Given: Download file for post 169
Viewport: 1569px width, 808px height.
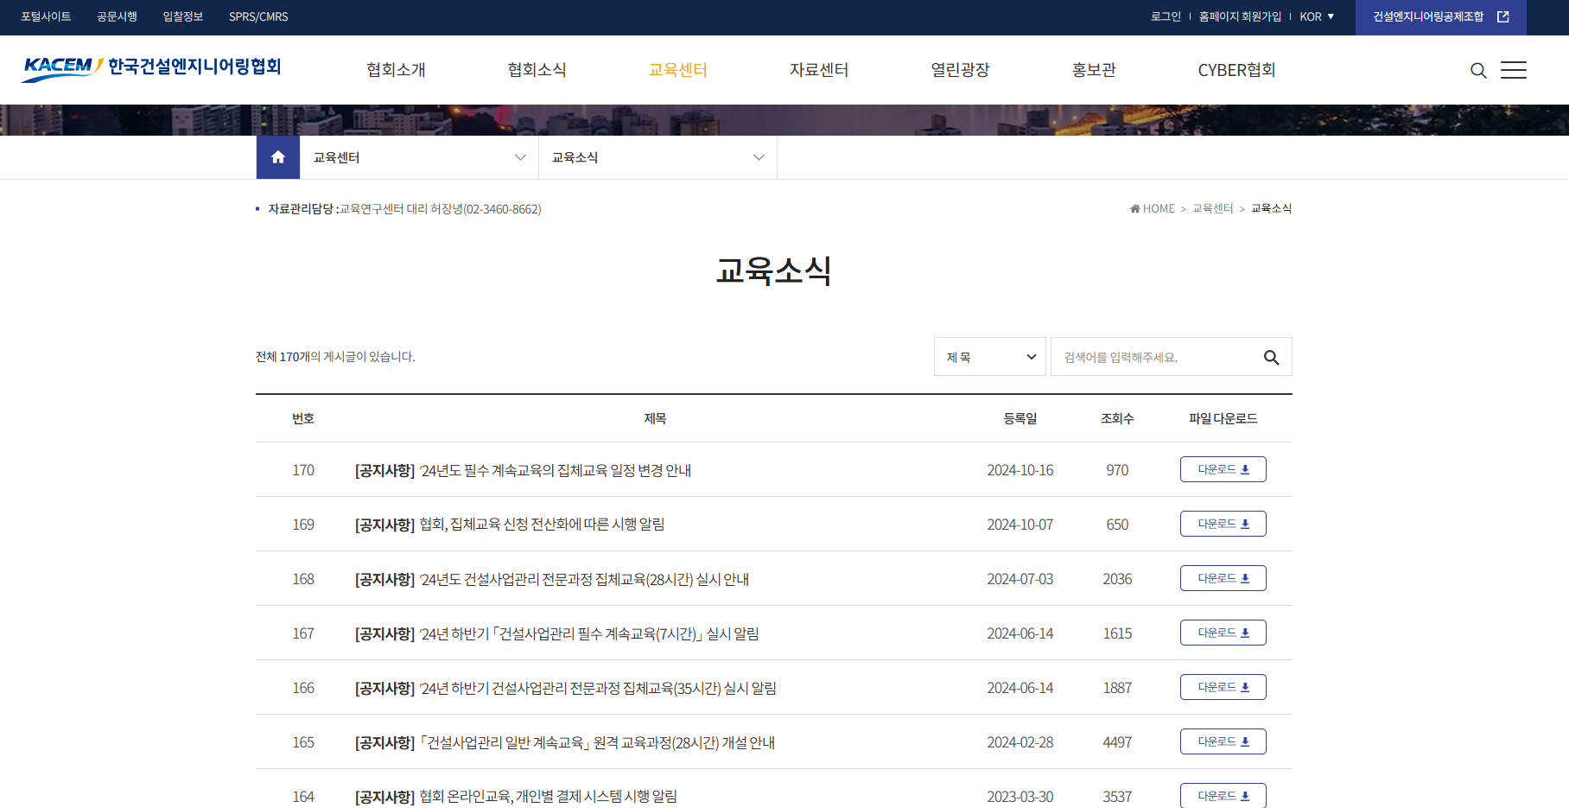Looking at the screenshot, I should 1223,524.
